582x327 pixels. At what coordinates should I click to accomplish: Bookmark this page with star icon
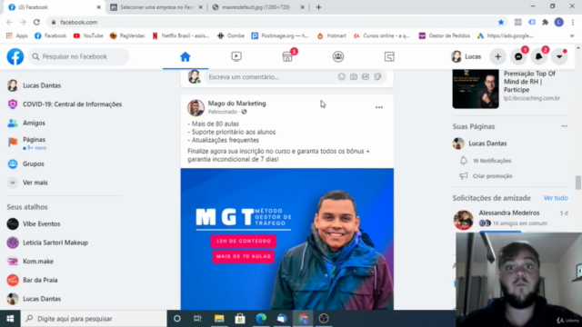(x=501, y=22)
